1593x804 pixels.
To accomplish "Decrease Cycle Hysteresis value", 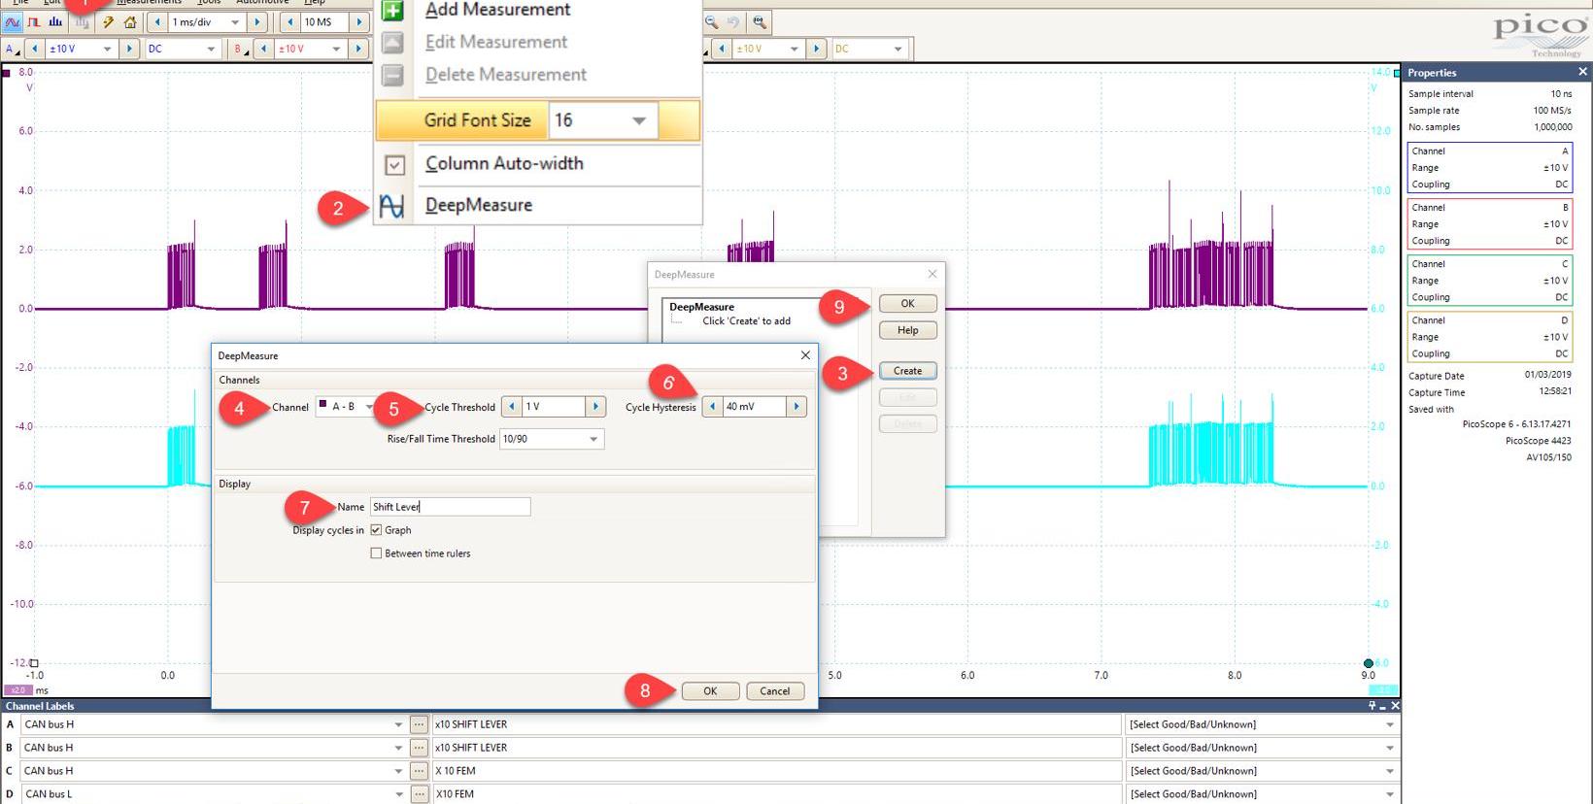I will (x=712, y=407).
